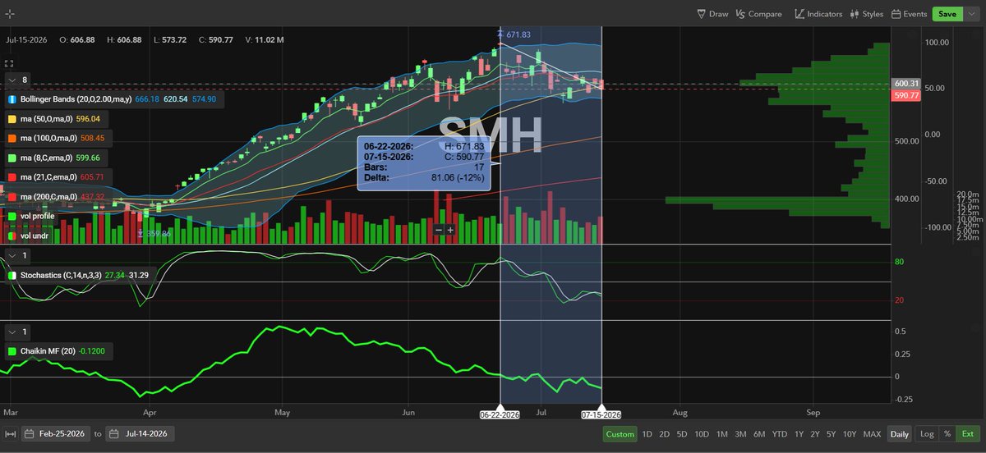The width and height of the screenshot is (986, 453).
Task: Collapse the 8 indicators legend list
Action: (12, 80)
